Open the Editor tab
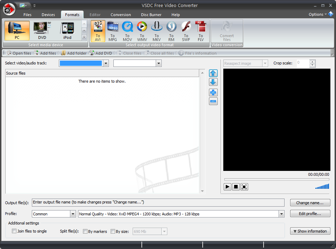 point(95,15)
